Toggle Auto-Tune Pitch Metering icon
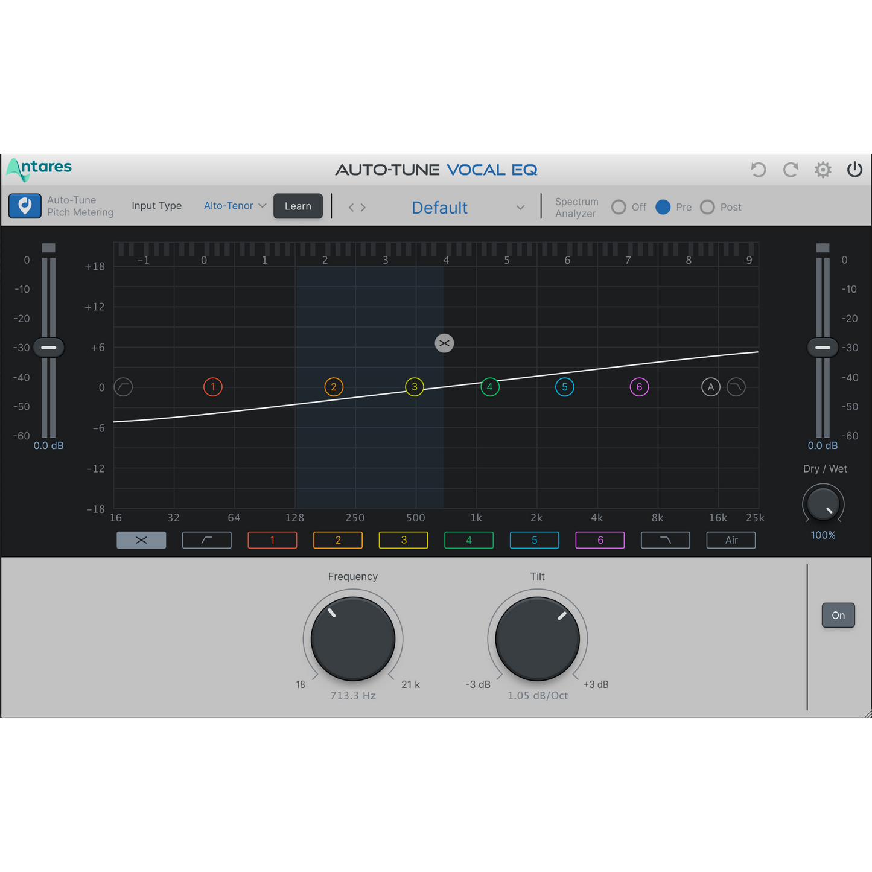The image size is (872, 872). [x=25, y=206]
